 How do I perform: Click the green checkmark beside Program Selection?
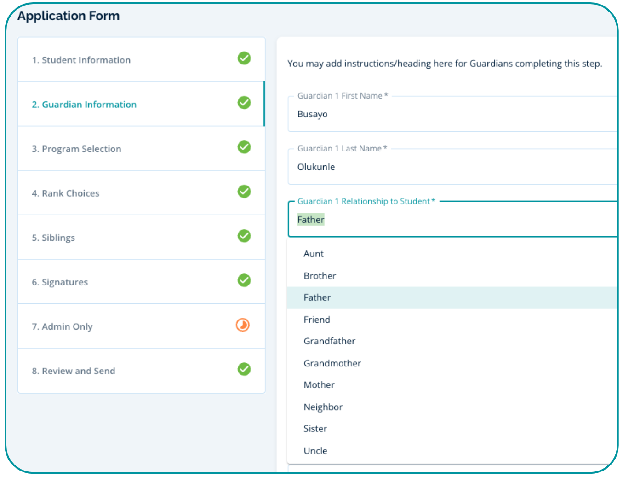coord(244,147)
